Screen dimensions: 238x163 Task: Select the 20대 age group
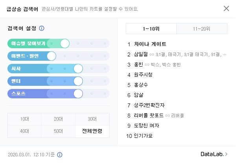(x=59, y=119)
